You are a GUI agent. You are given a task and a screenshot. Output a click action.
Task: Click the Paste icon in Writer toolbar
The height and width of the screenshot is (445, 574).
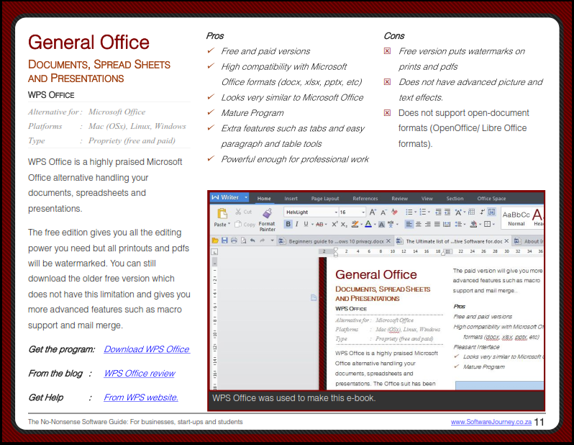pyautogui.click(x=222, y=214)
